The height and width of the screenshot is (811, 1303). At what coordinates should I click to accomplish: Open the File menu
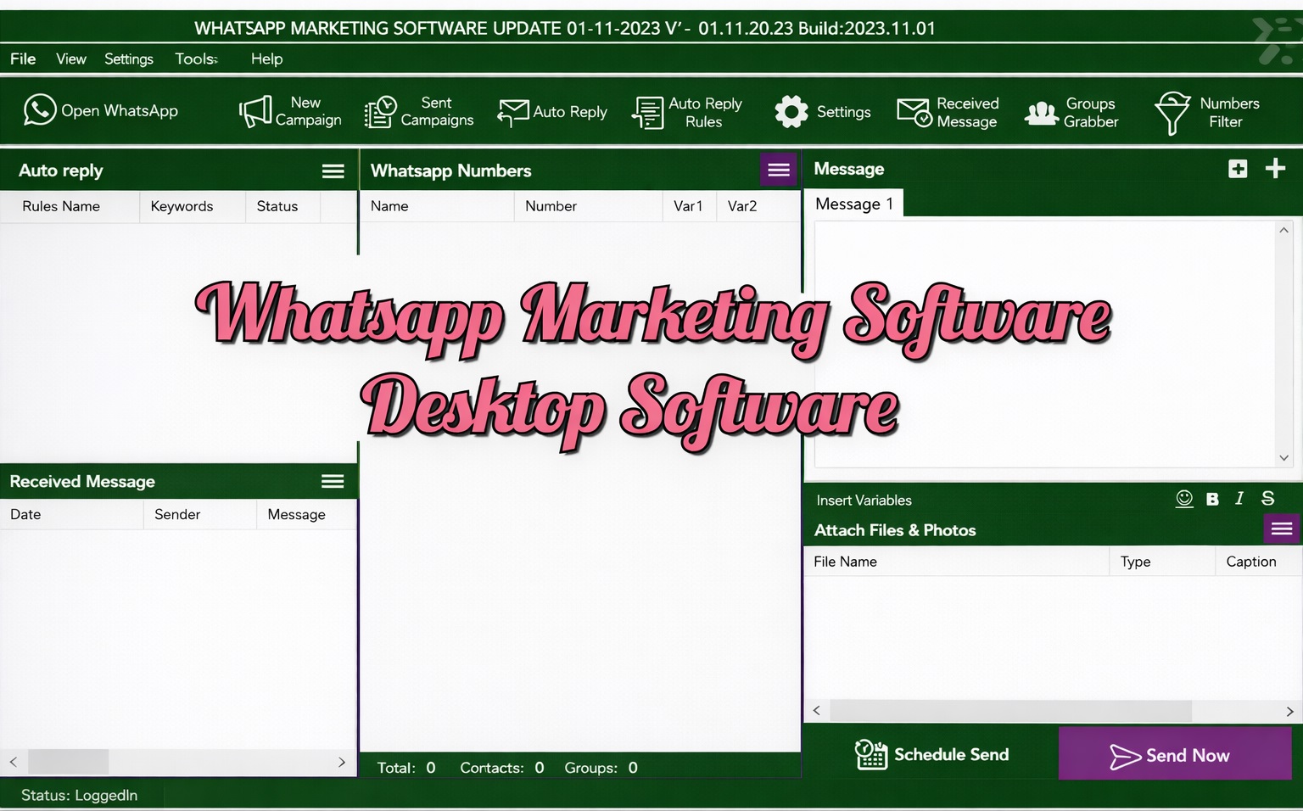(23, 59)
